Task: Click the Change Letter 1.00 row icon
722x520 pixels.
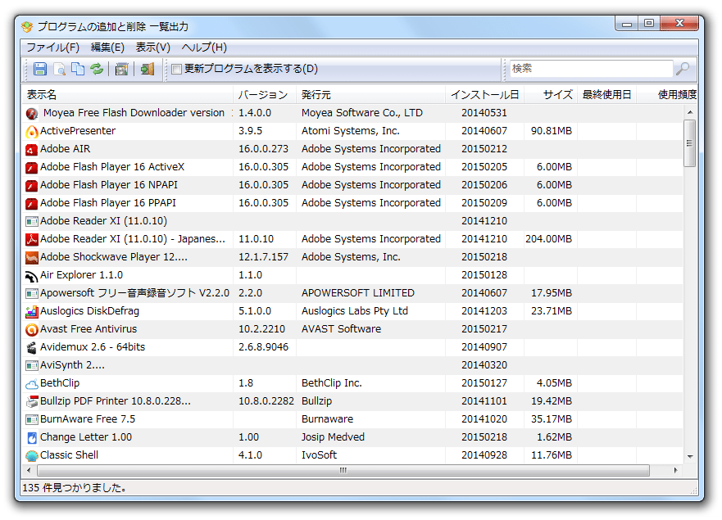Action: [x=32, y=437]
